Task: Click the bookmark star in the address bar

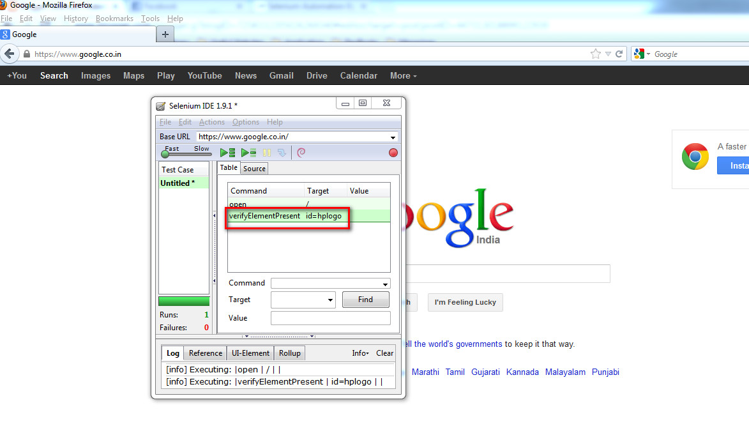Action: (595, 54)
